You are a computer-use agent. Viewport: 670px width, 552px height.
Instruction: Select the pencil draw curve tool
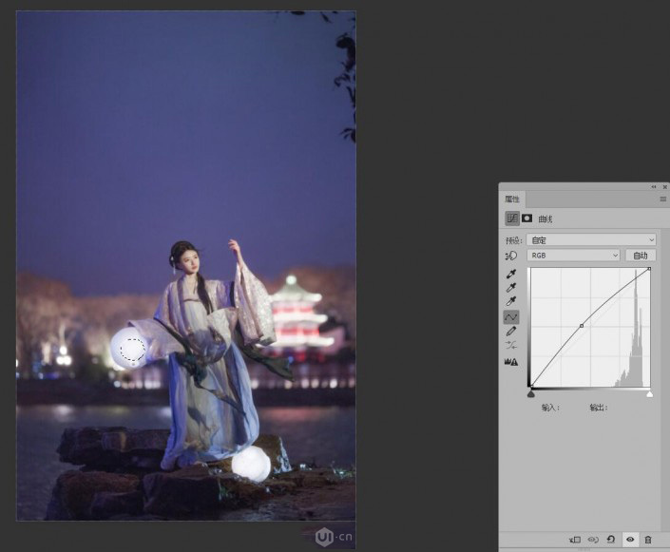pyautogui.click(x=511, y=332)
